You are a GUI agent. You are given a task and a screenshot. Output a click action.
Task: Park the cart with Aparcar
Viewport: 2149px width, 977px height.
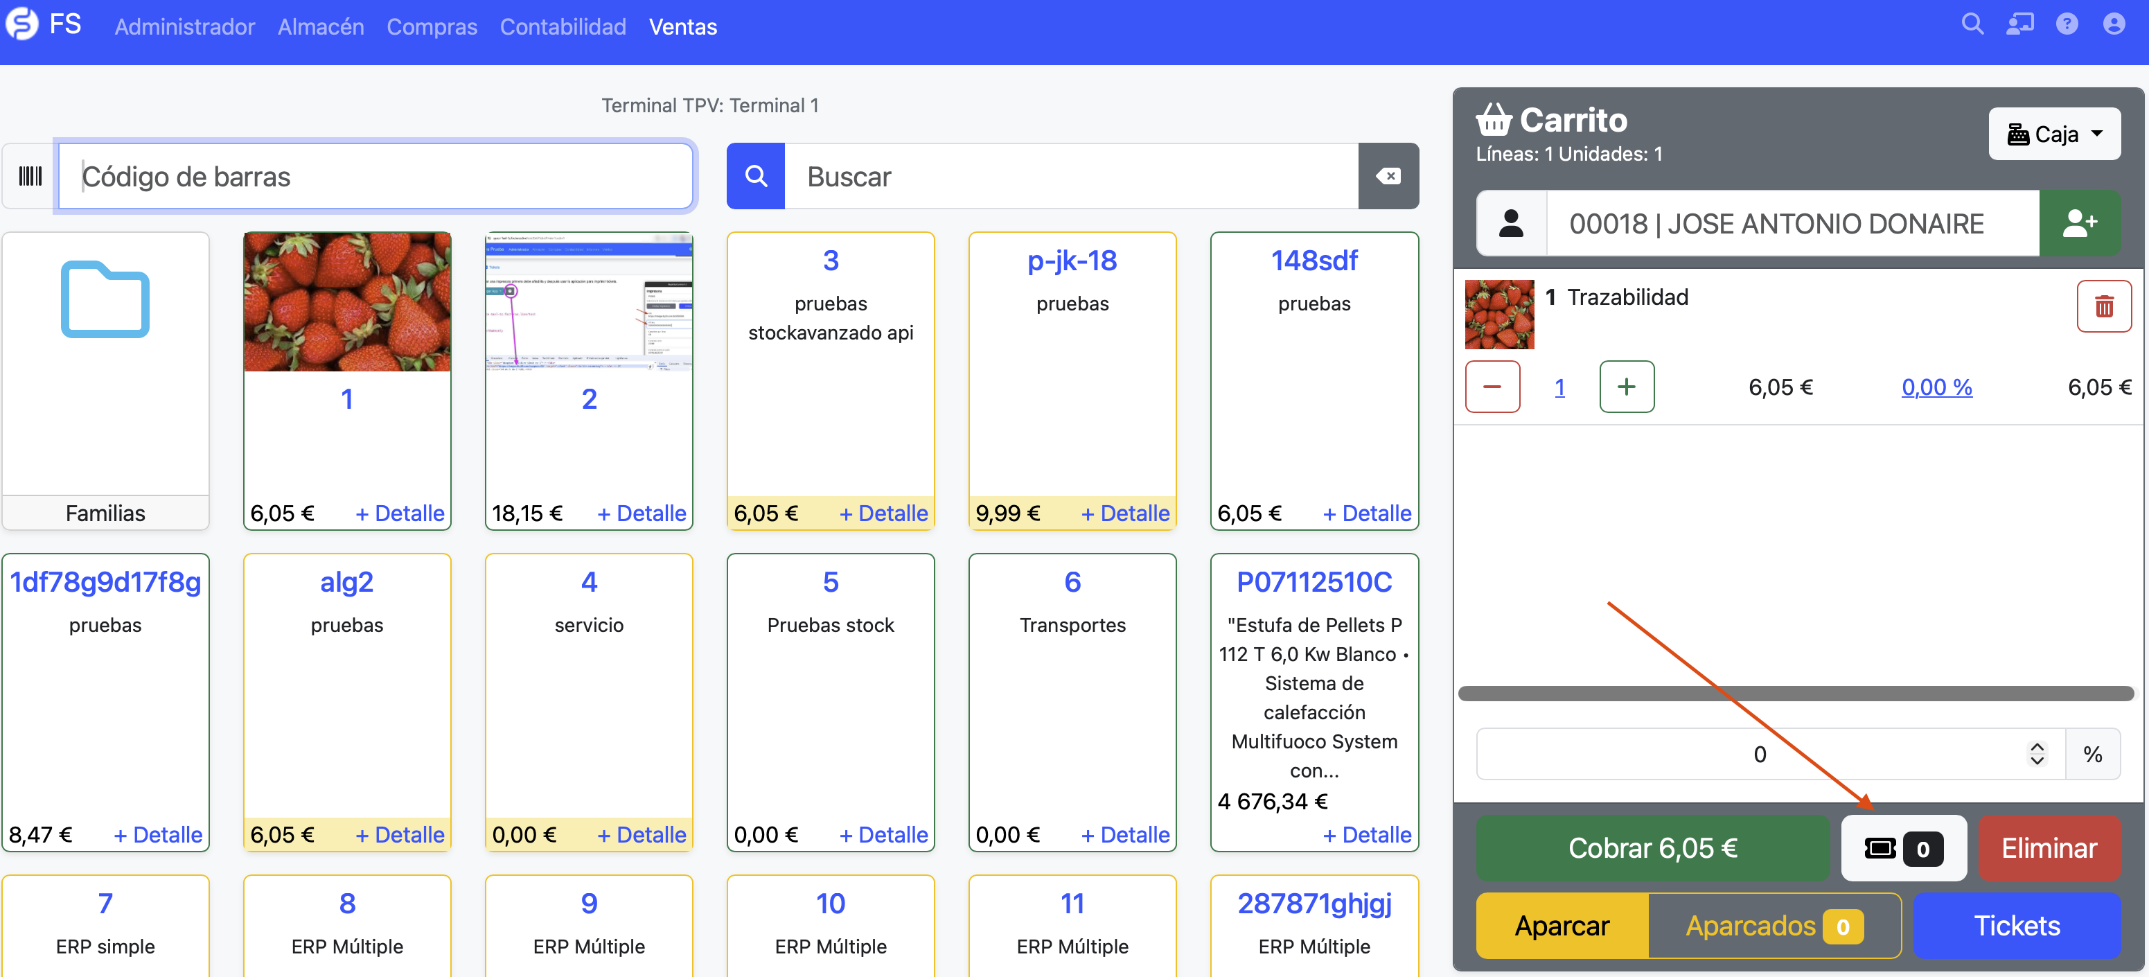(1562, 926)
